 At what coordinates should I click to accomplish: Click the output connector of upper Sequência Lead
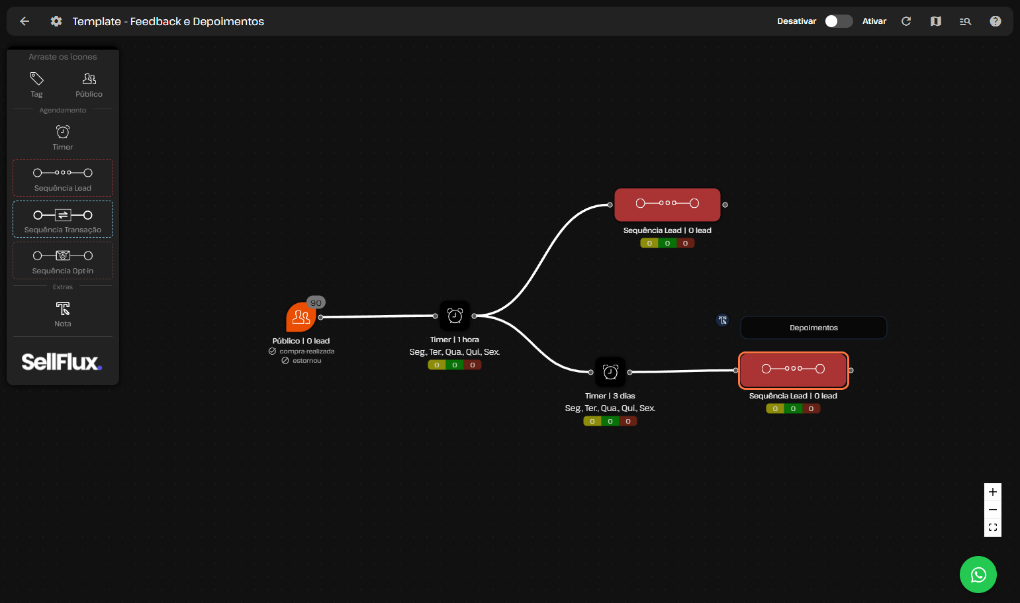click(725, 205)
